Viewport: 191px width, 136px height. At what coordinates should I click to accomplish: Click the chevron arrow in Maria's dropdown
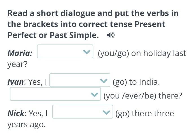(87, 52)
